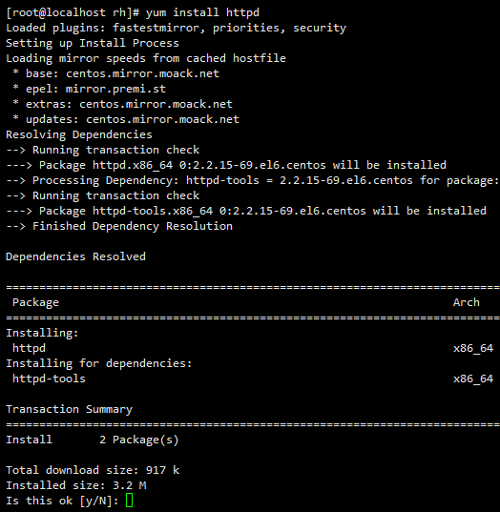Click the updates mirror entry
500x512 pixels.
point(126,119)
